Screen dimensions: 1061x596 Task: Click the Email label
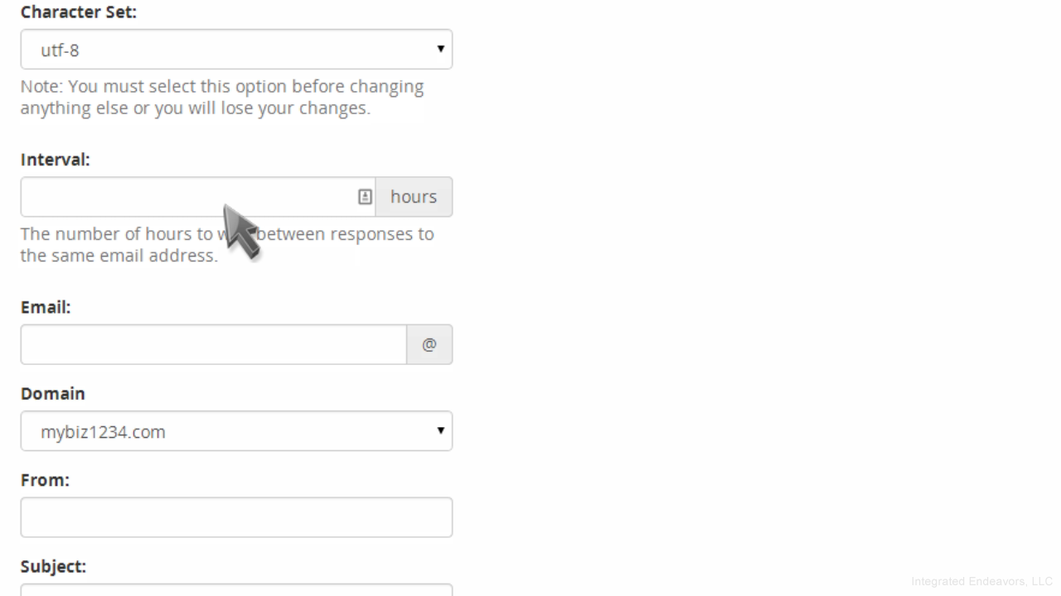tap(46, 307)
